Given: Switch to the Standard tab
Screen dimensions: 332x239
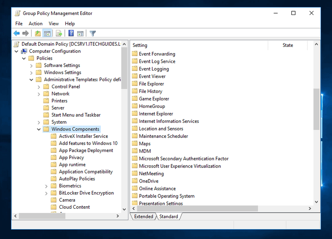Looking at the screenshot, I should (x=168, y=217).
